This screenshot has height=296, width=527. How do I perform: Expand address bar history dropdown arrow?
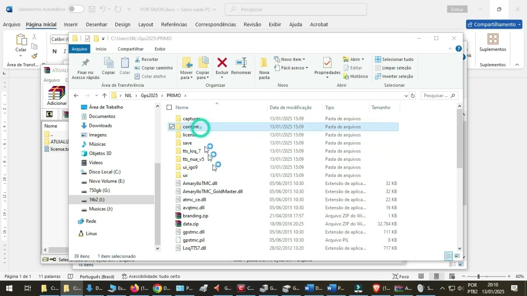click(x=406, y=95)
